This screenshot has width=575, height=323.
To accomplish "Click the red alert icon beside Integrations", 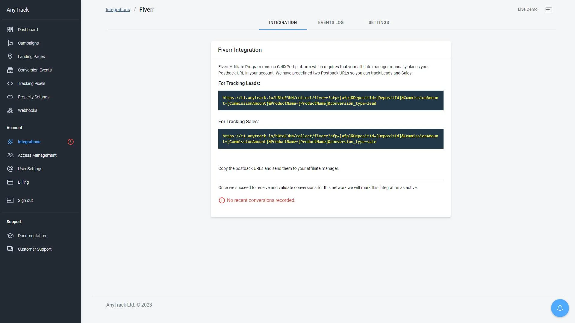I will pos(71,142).
